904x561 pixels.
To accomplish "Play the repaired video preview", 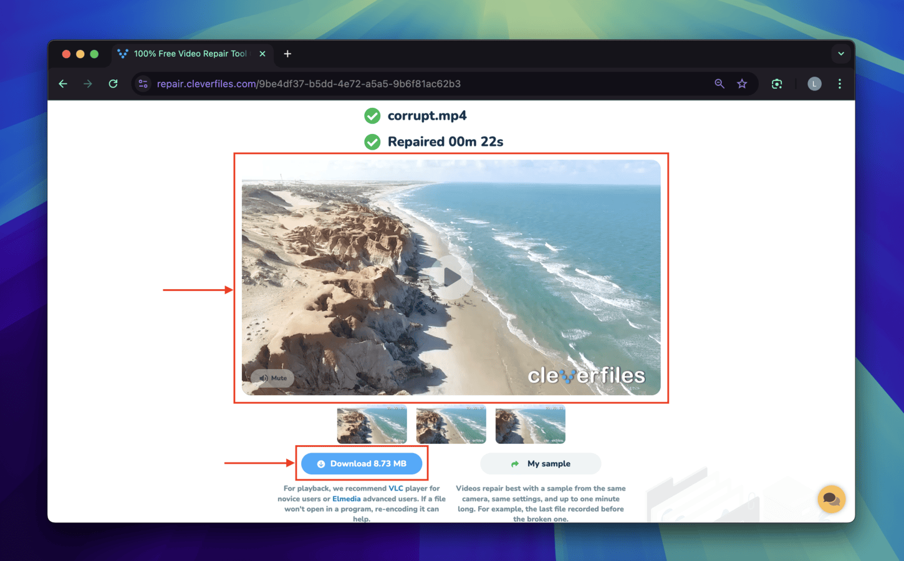I will pos(451,276).
